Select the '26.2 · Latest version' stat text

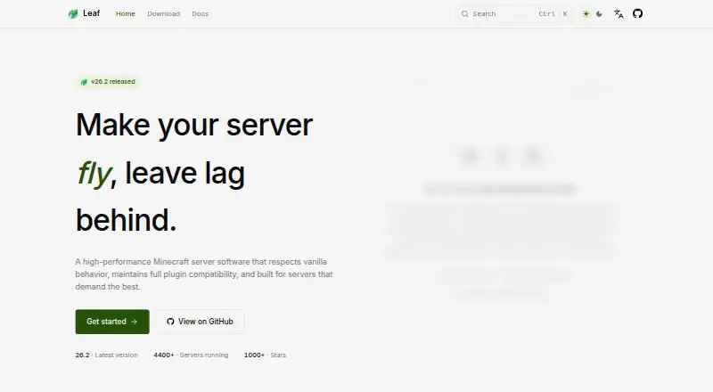(x=106, y=355)
